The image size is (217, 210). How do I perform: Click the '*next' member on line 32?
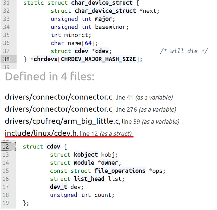pyautogui.click(x=148, y=11)
